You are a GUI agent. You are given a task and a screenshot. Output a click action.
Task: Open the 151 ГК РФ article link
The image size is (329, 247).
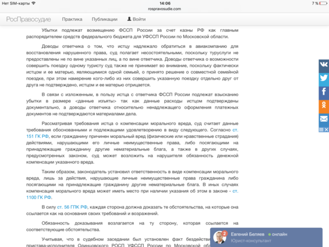point(39,135)
